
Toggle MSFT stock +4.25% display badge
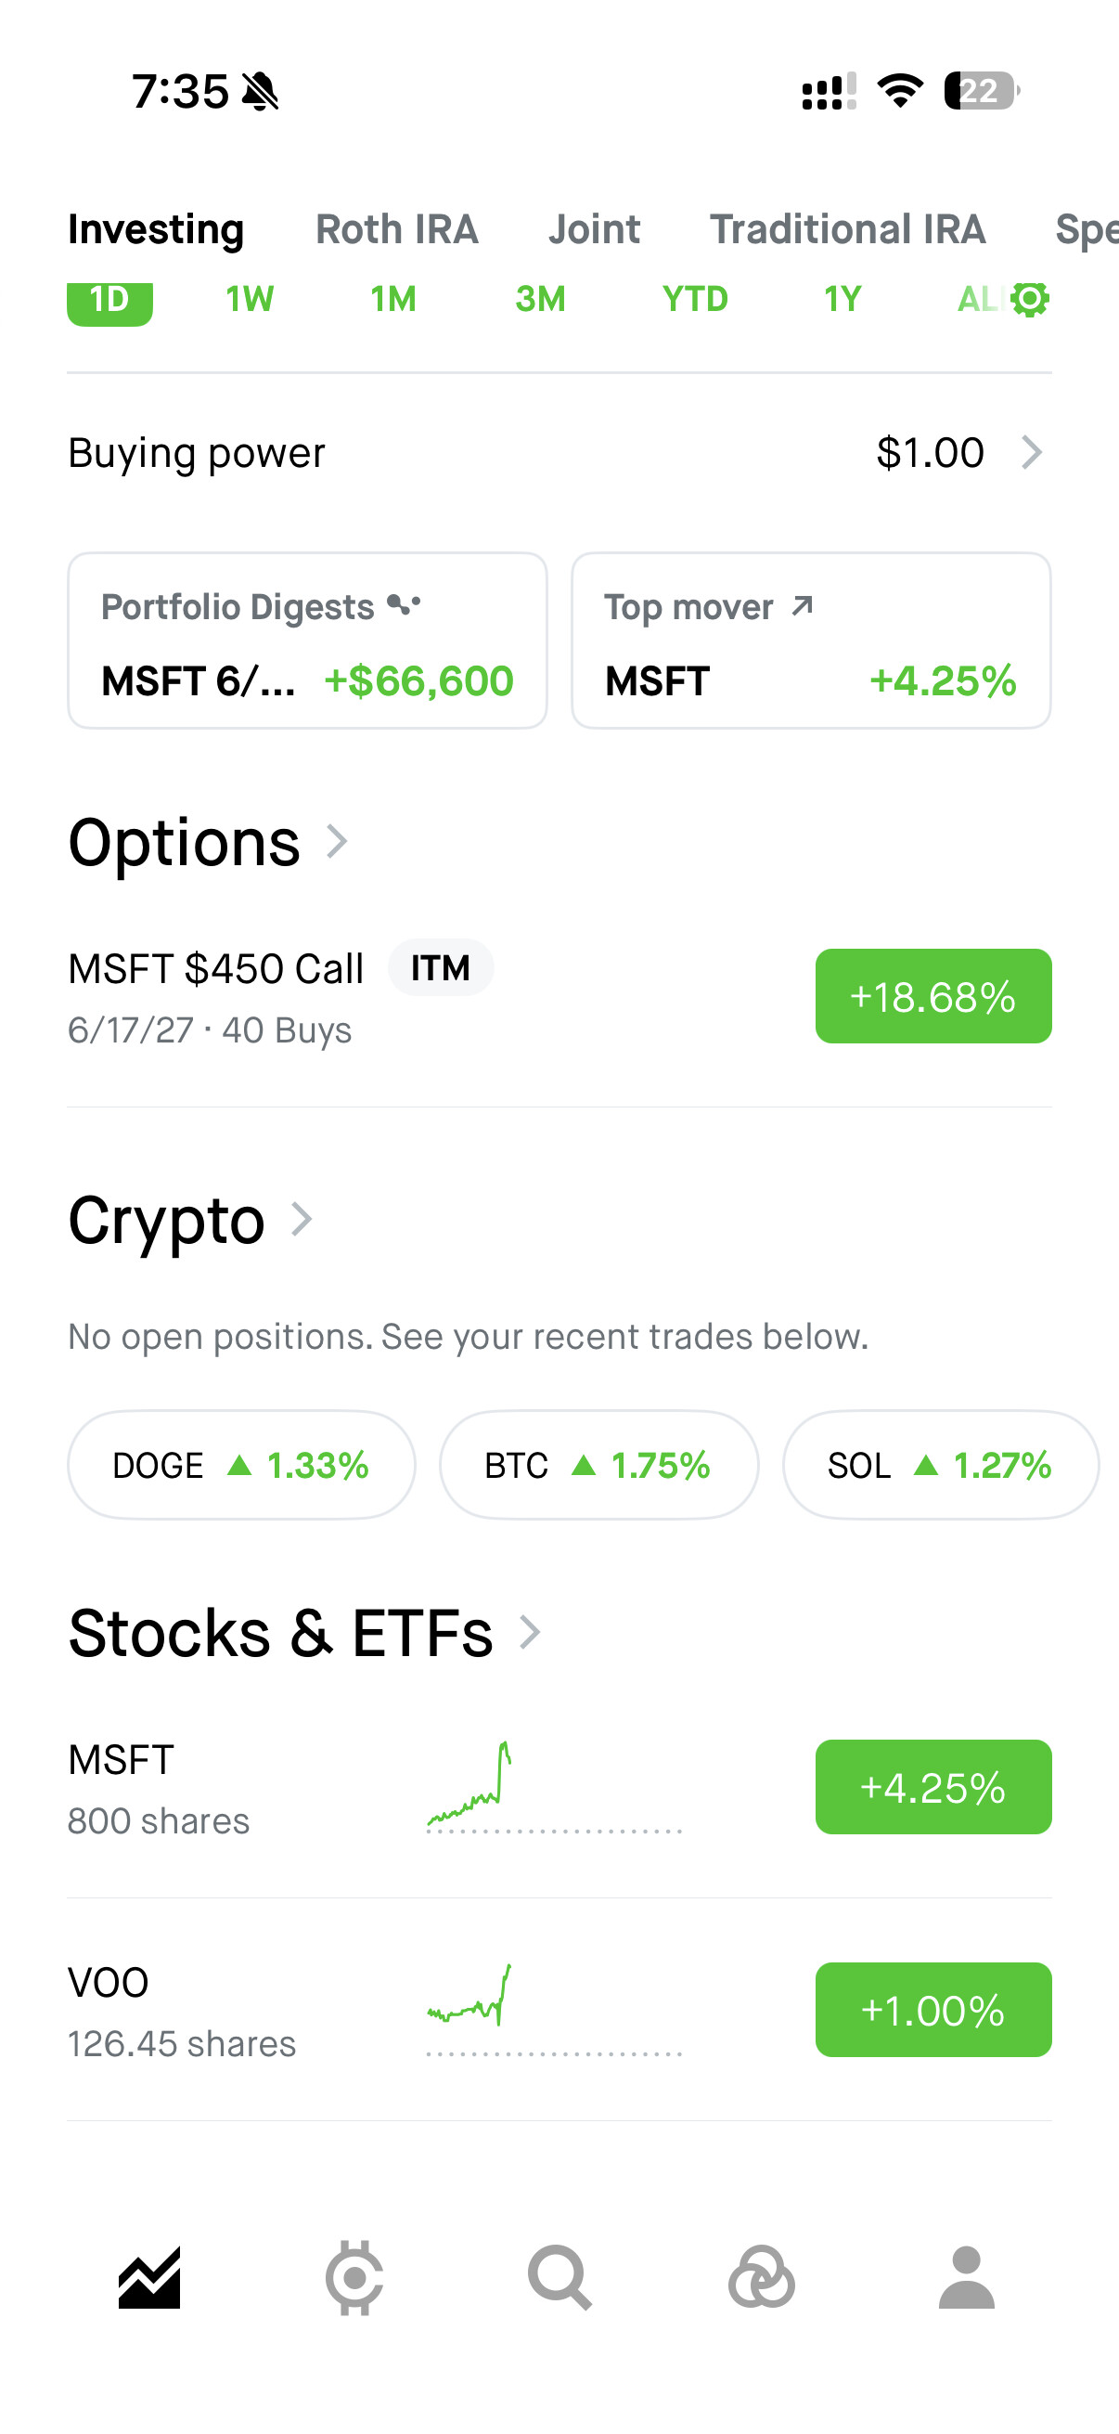(x=933, y=1787)
